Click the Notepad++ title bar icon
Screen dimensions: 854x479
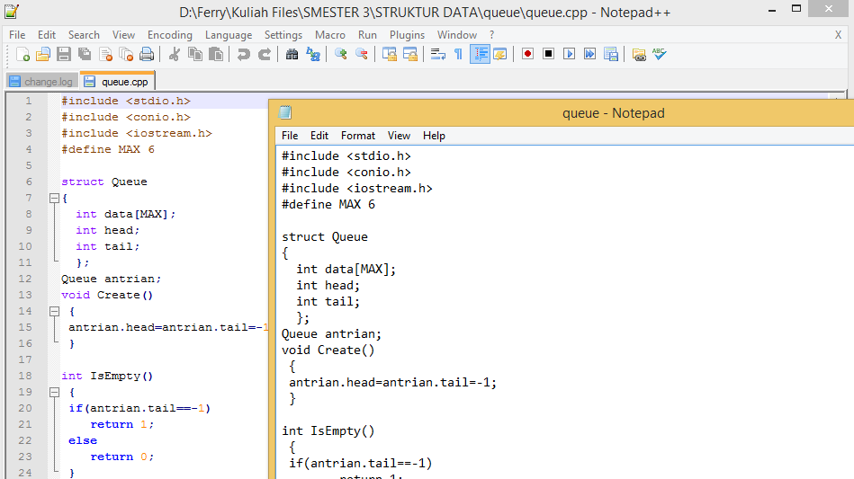point(12,12)
